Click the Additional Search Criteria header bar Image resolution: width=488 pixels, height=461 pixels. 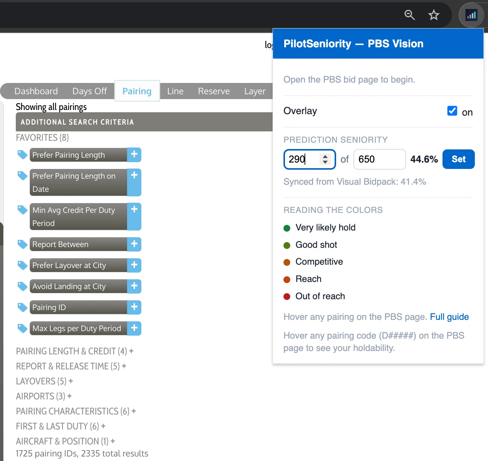pos(144,122)
